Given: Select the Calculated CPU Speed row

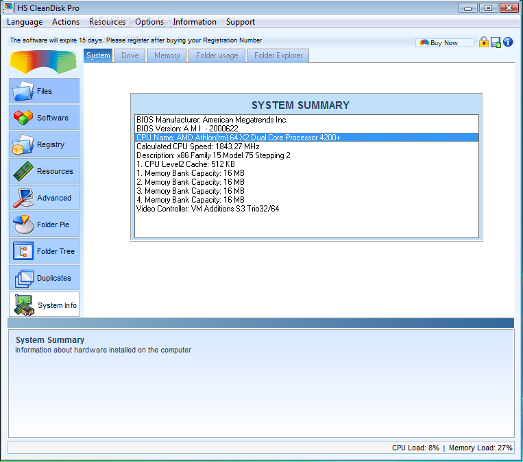Looking at the screenshot, I should [306, 146].
